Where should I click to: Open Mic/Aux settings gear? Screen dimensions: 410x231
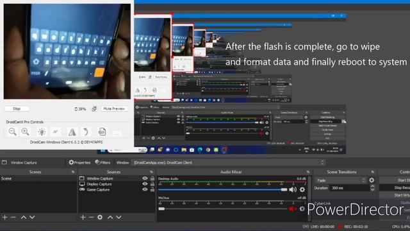pos(302,209)
